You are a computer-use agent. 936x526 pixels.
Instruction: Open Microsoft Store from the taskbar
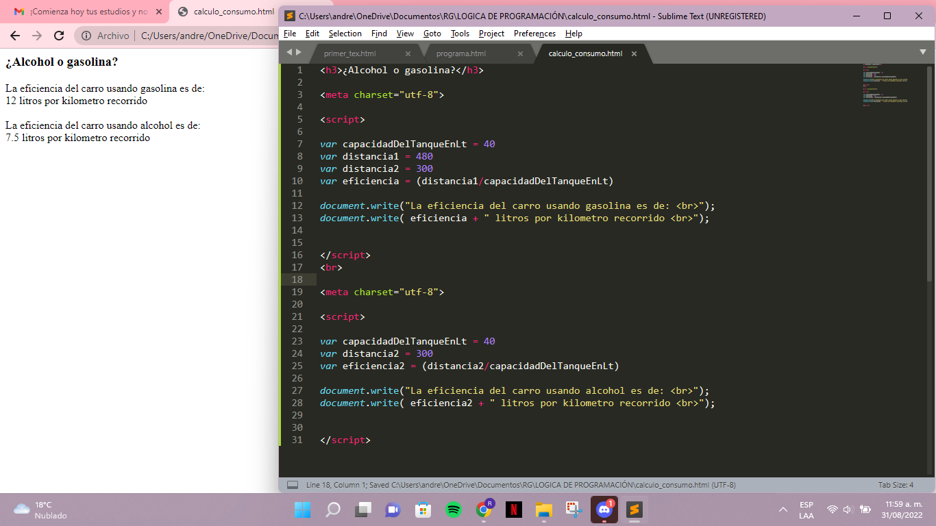pos(423,510)
